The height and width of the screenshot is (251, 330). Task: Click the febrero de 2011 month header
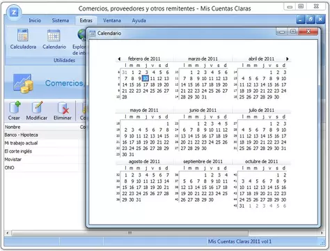144,59
